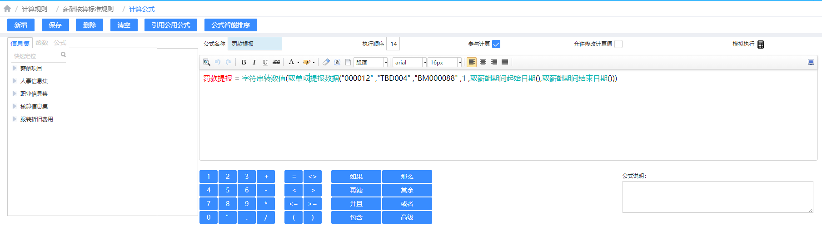Open the font color picker arrow
822x231 pixels.
tap(298, 62)
